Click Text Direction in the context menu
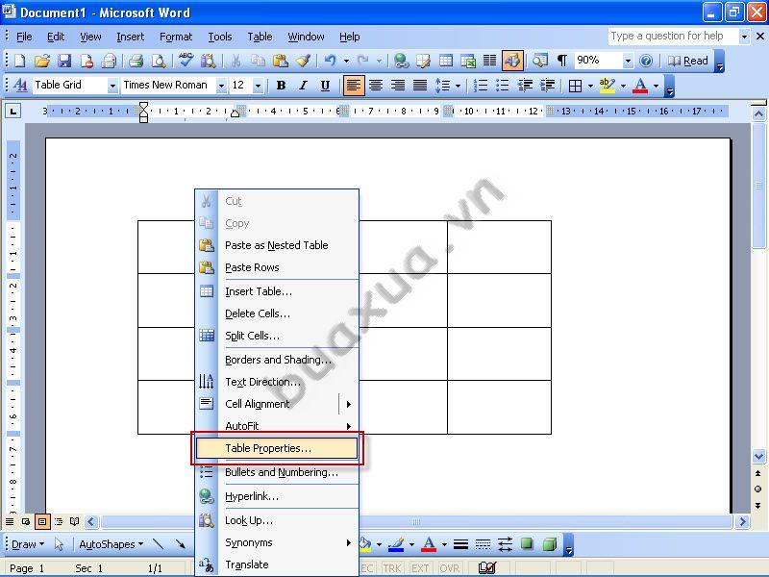The height and width of the screenshot is (577, 769). point(277,382)
